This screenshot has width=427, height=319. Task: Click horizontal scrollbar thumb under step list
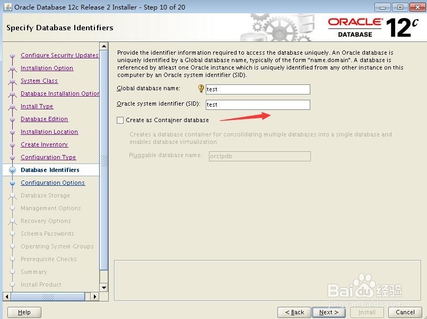pyautogui.click(x=48, y=296)
